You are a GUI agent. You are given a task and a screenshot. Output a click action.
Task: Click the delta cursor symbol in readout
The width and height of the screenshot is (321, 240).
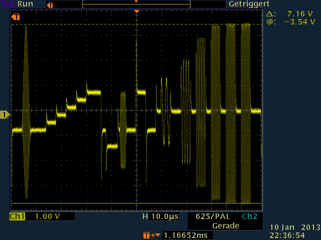click(270, 14)
